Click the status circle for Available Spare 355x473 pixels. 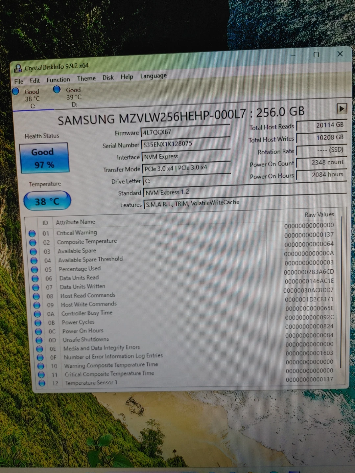[33, 251]
